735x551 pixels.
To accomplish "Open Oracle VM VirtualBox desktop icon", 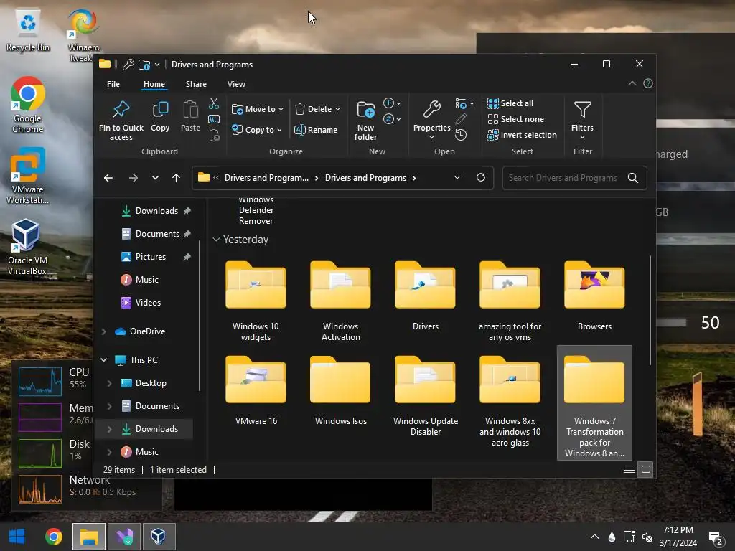I will point(27,248).
